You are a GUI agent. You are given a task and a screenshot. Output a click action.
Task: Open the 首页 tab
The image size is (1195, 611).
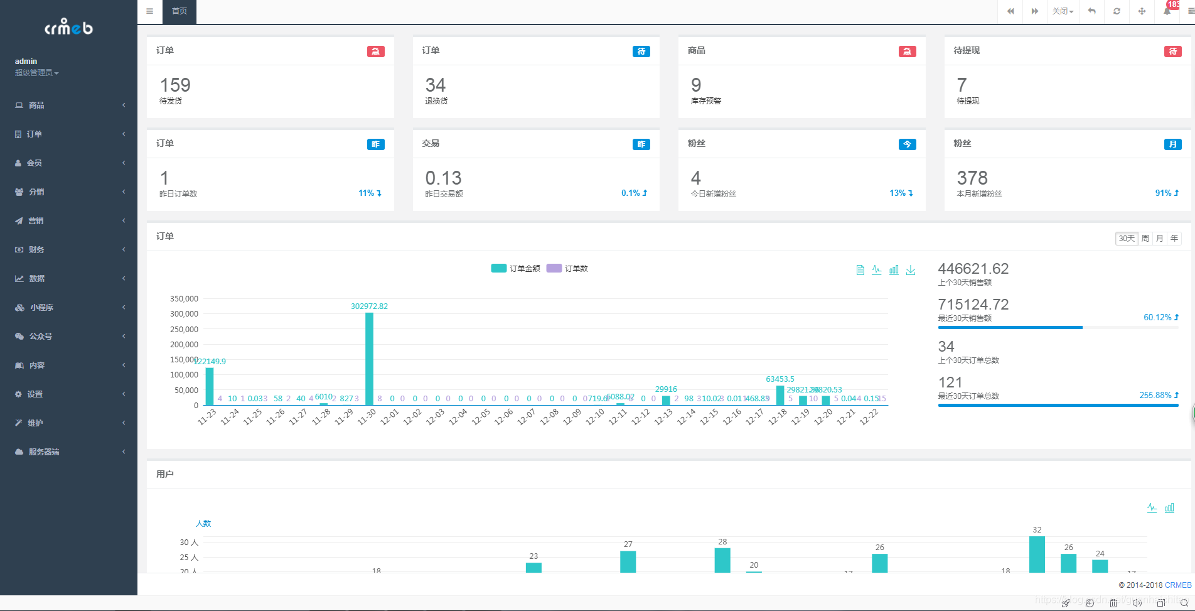180,11
